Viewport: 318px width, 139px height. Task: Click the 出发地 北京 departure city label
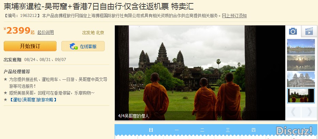(93, 33)
